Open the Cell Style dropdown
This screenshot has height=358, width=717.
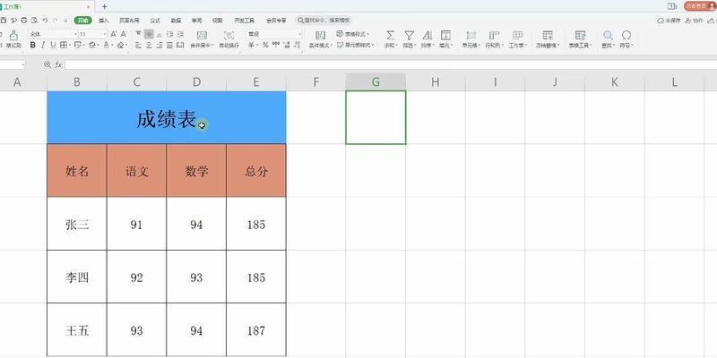355,45
